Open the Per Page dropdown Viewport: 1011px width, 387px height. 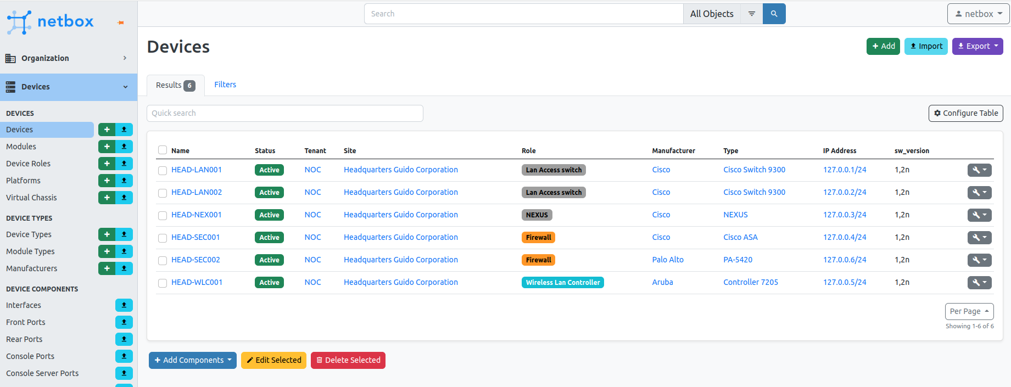tap(969, 311)
